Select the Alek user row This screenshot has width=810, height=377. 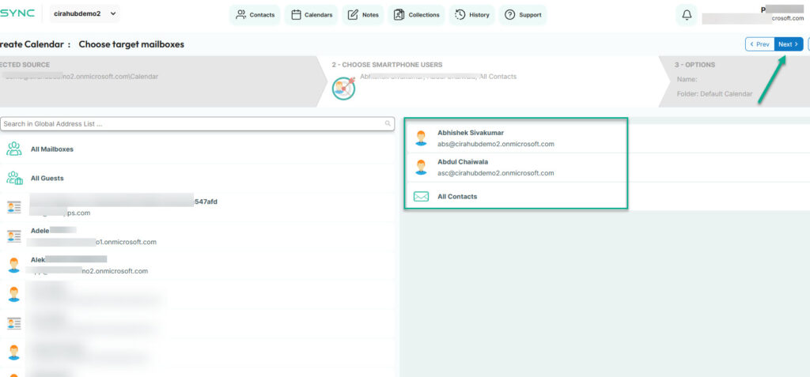click(x=199, y=266)
